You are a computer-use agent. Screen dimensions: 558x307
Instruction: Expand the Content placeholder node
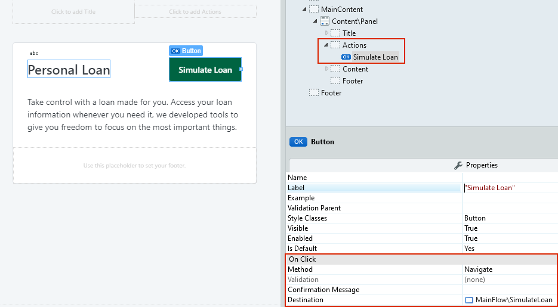[x=326, y=69]
